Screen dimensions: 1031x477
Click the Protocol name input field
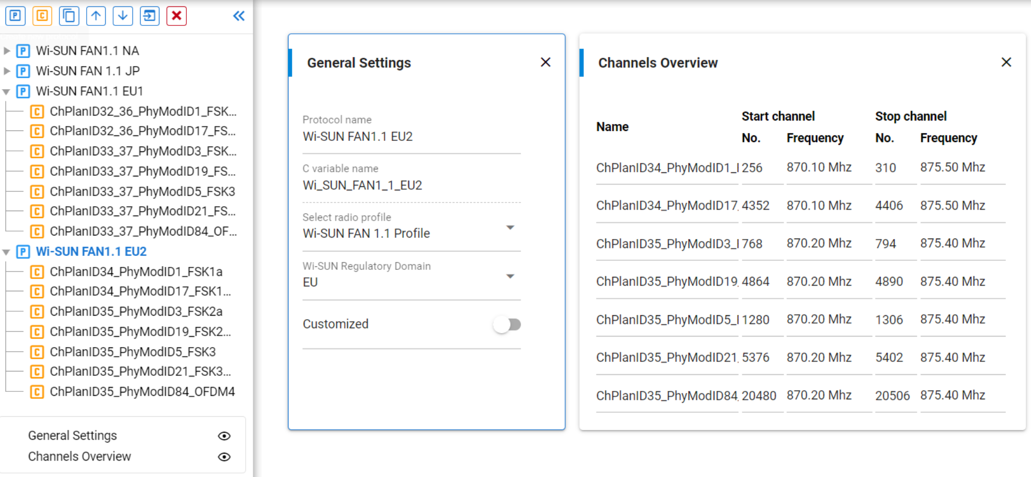tap(412, 136)
